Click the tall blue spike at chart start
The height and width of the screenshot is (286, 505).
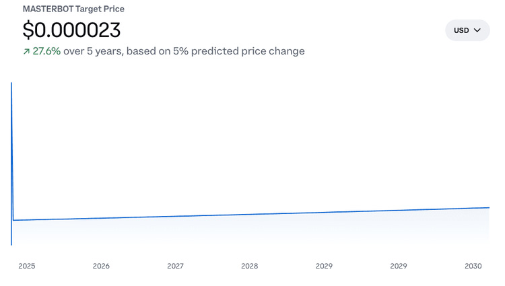point(11,135)
